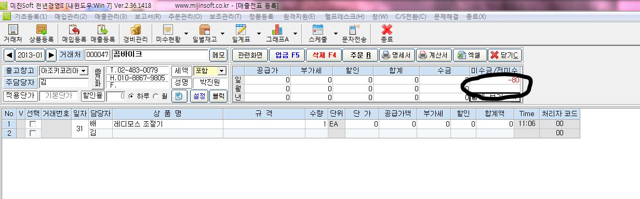Click the 블럭 block button
The height and width of the screenshot is (199, 640).
pyautogui.click(x=219, y=96)
